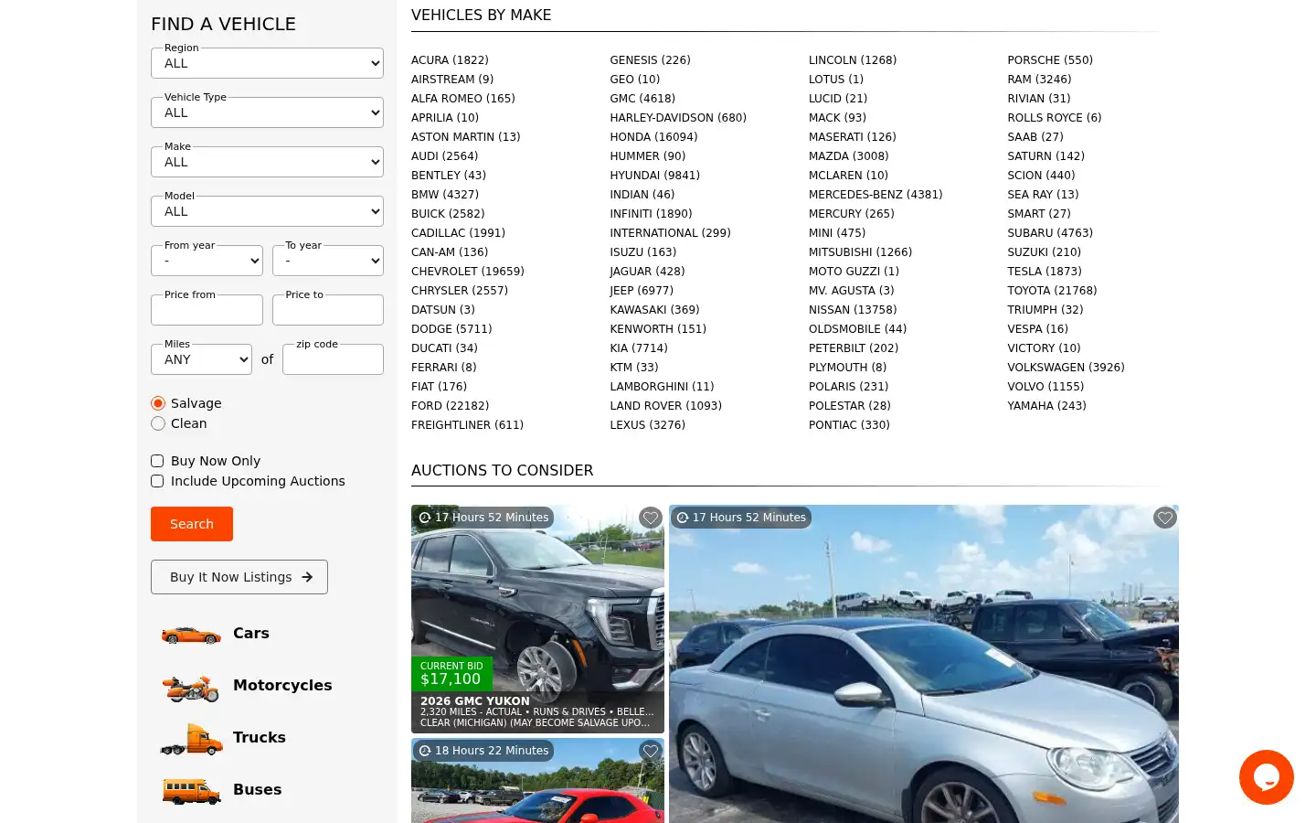Browse ACURA (1822) vehicles
The image size is (1316, 823).
coord(450,60)
